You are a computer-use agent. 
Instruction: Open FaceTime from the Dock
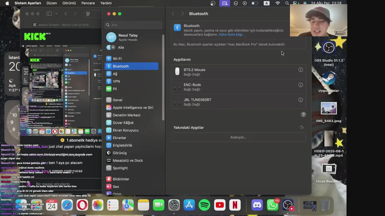click(159, 205)
